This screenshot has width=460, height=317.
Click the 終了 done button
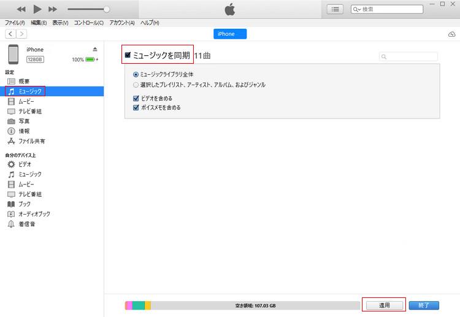click(x=424, y=305)
